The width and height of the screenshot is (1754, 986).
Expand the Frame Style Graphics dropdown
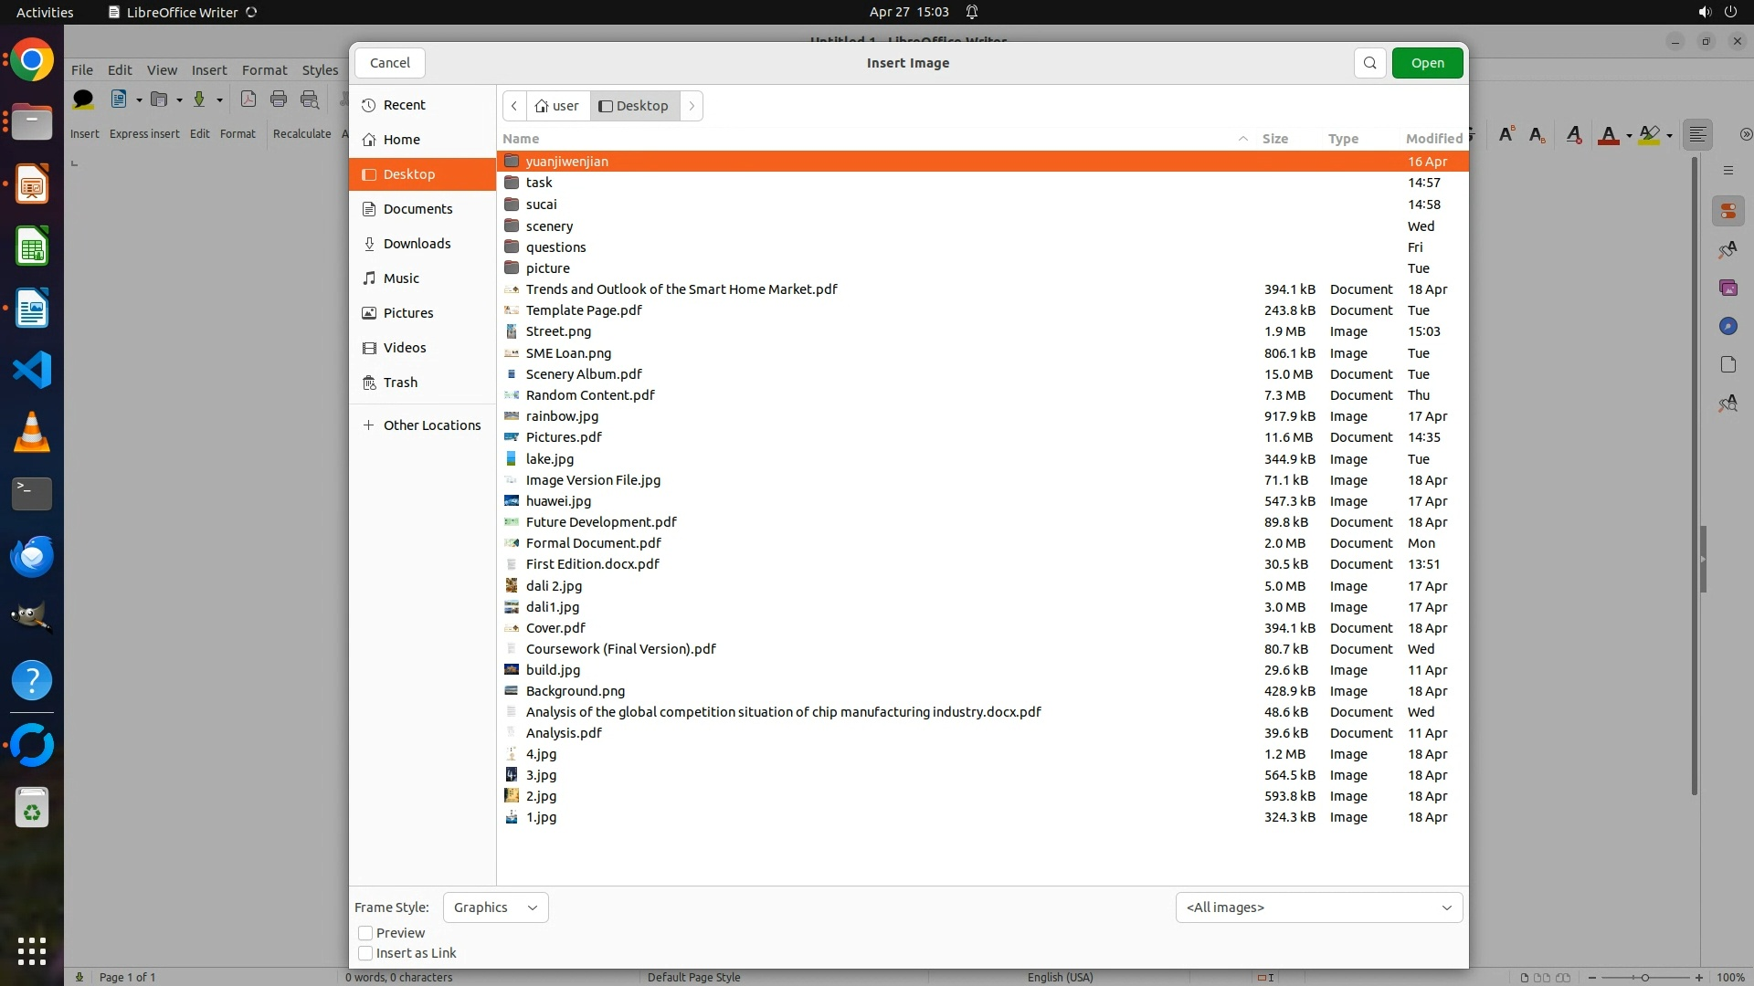click(x=495, y=907)
